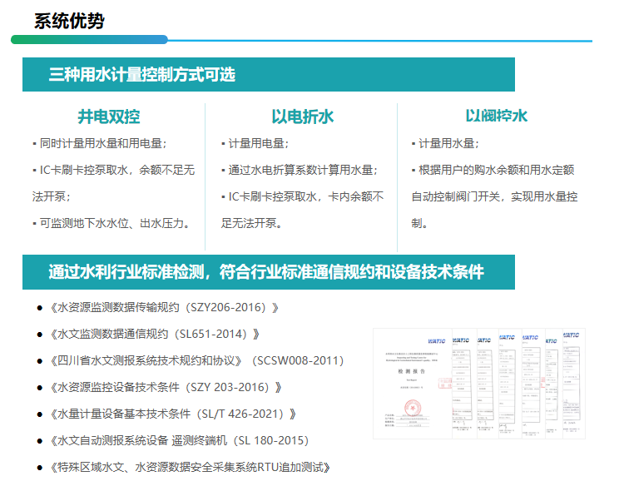The height and width of the screenshot is (491, 624).
Task: Click the red round stamp on the test report
Action: (x=412, y=409)
